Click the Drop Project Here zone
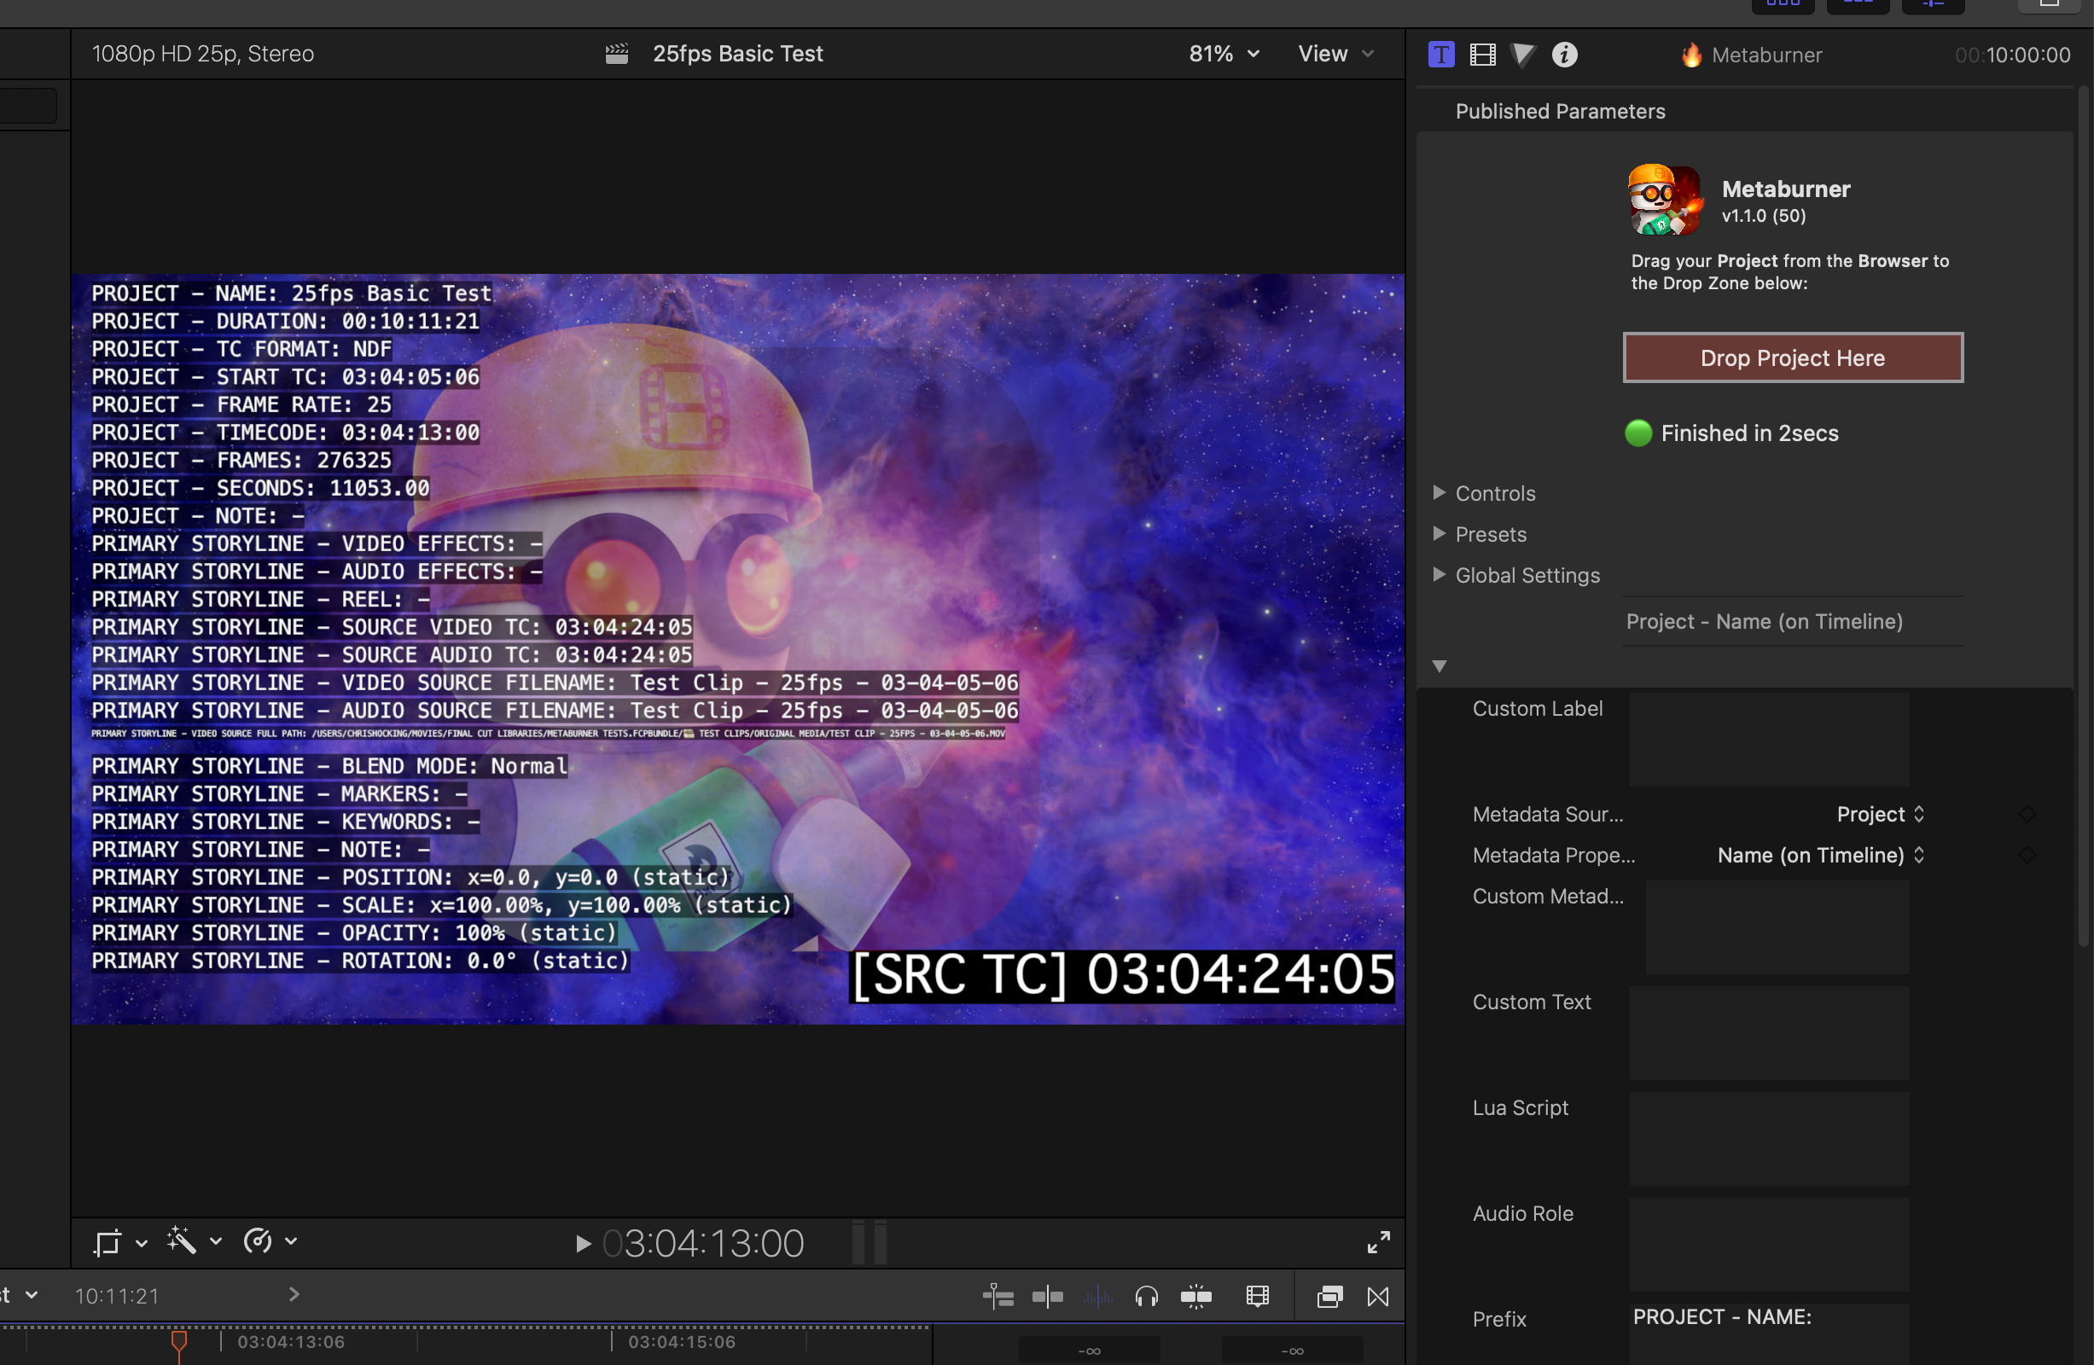This screenshot has height=1365, width=2094. tap(1792, 358)
